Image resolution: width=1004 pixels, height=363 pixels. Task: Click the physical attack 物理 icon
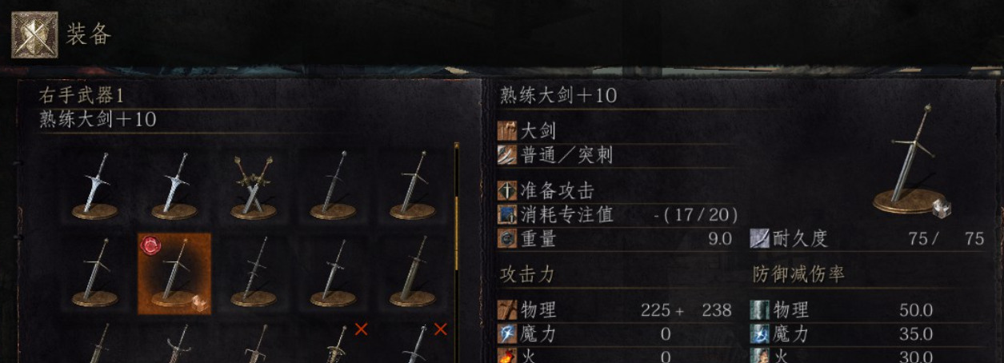point(506,309)
